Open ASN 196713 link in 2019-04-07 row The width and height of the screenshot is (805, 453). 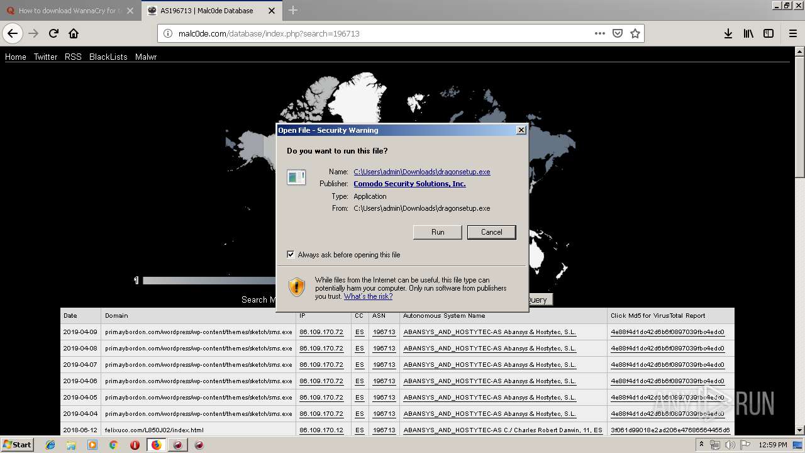pyautogui.click(x=384, y=365)
